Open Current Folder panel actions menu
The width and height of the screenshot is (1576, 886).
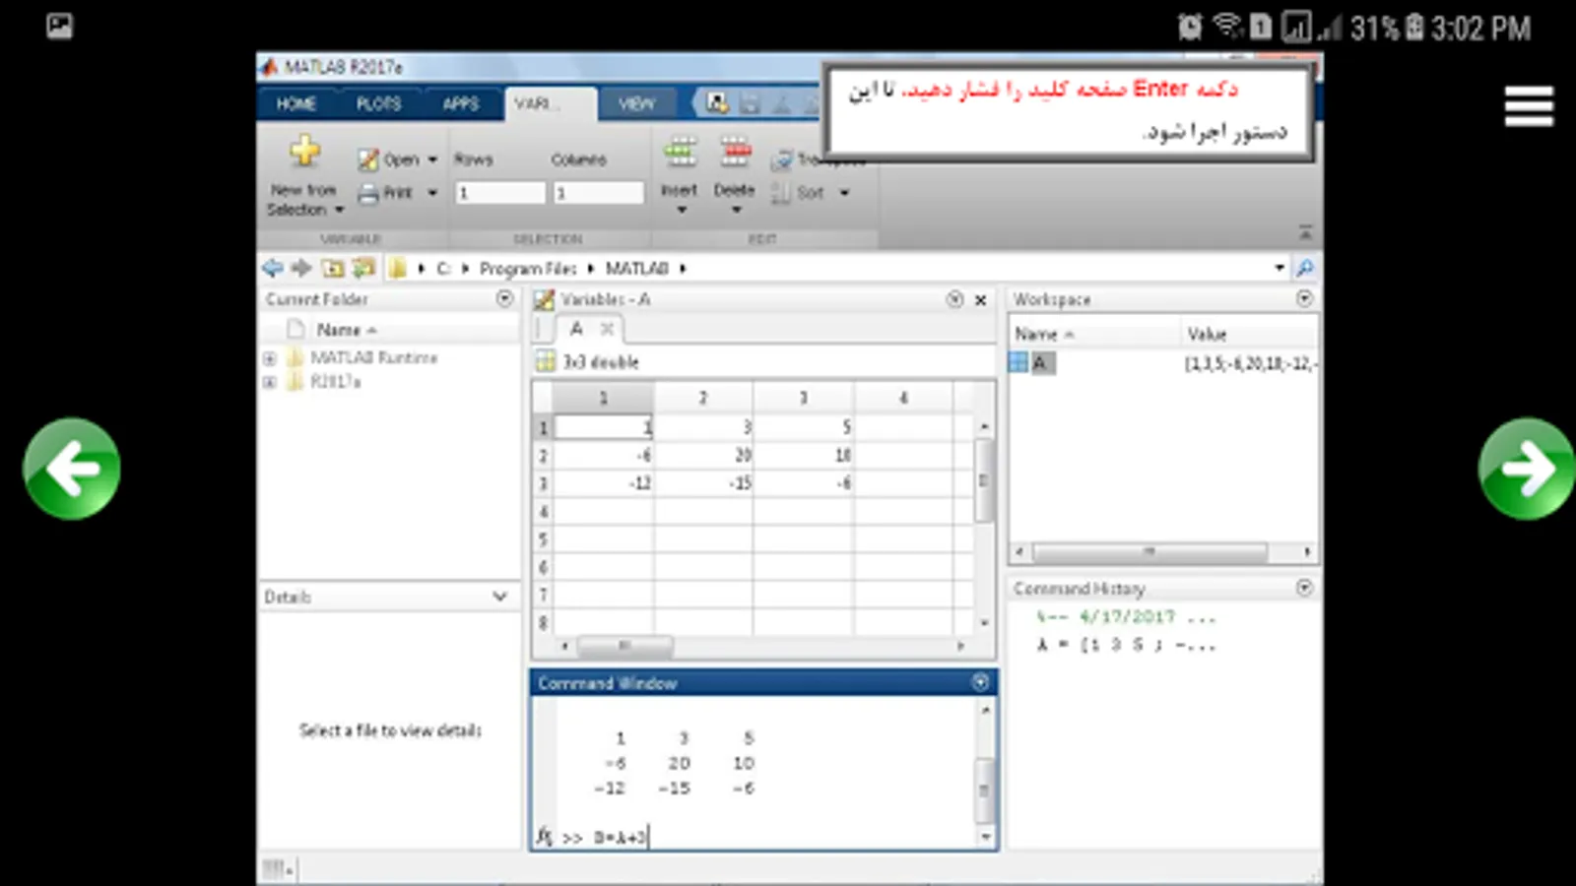point(505,298)
